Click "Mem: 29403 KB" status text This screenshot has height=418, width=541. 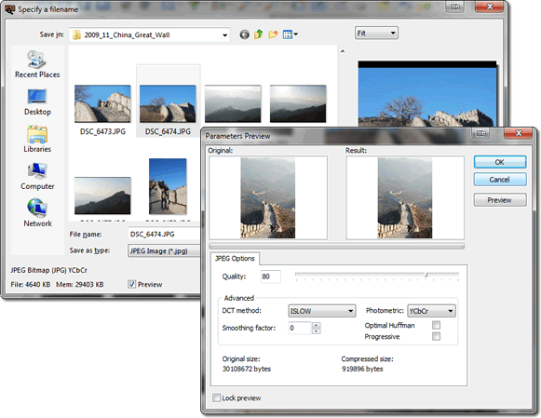coord(80,285)
